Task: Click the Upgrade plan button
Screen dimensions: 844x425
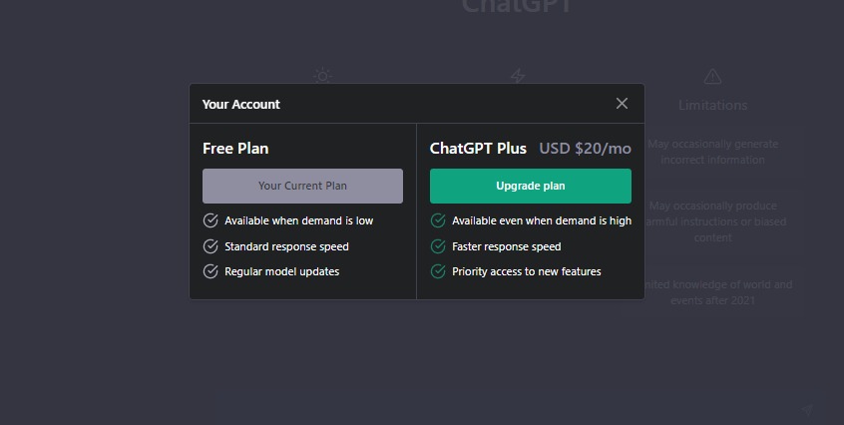Action: [530, 186]
